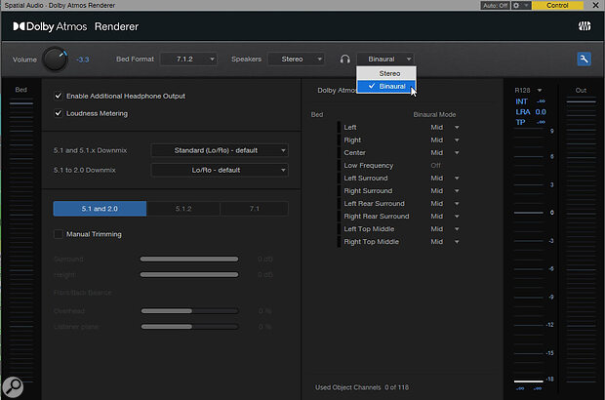Open the R128 loudness standard dropdown
The height and width of the screenshot is (400, 605).
click(528, 91)
